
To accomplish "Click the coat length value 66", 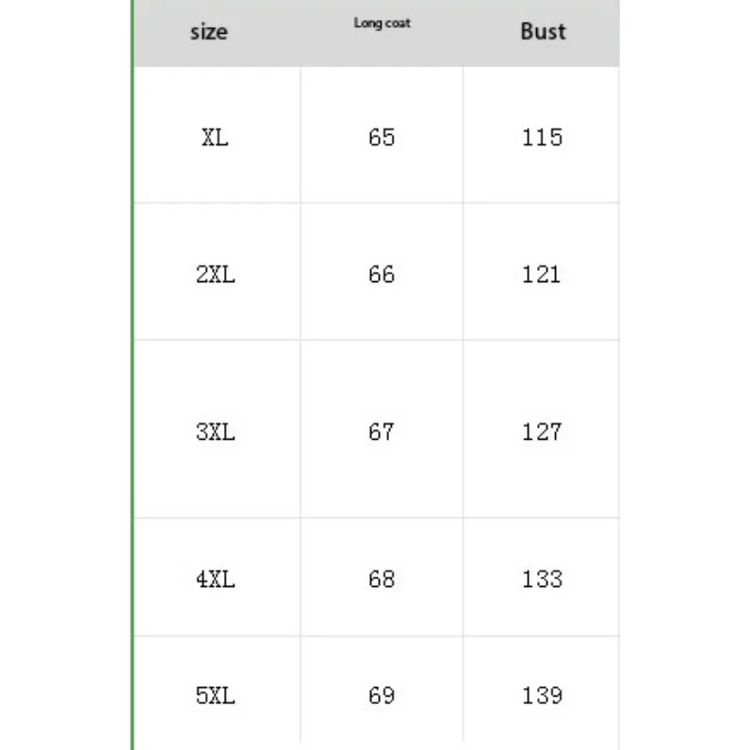I will click(x=382, y=275).
